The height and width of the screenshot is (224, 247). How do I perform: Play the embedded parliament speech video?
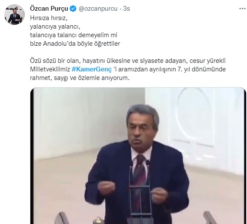click(x=138, y=156)
